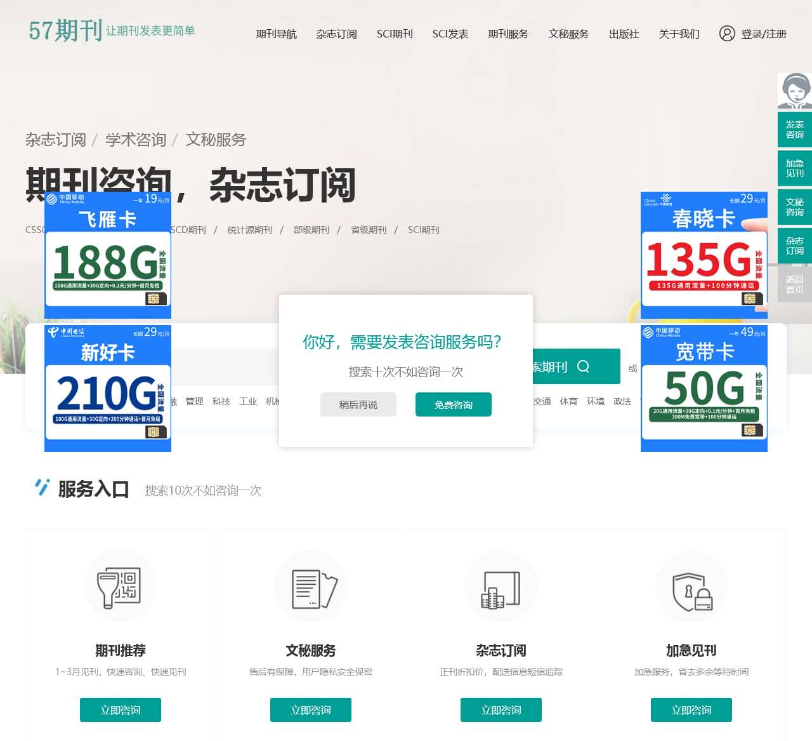The height and width of the screenshot is (741, 812).
Task: Select the 政法 category tag
Action: click(x=622, y=401)
